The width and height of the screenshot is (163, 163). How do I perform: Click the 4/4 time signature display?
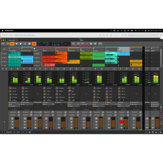tap(47, 45)
